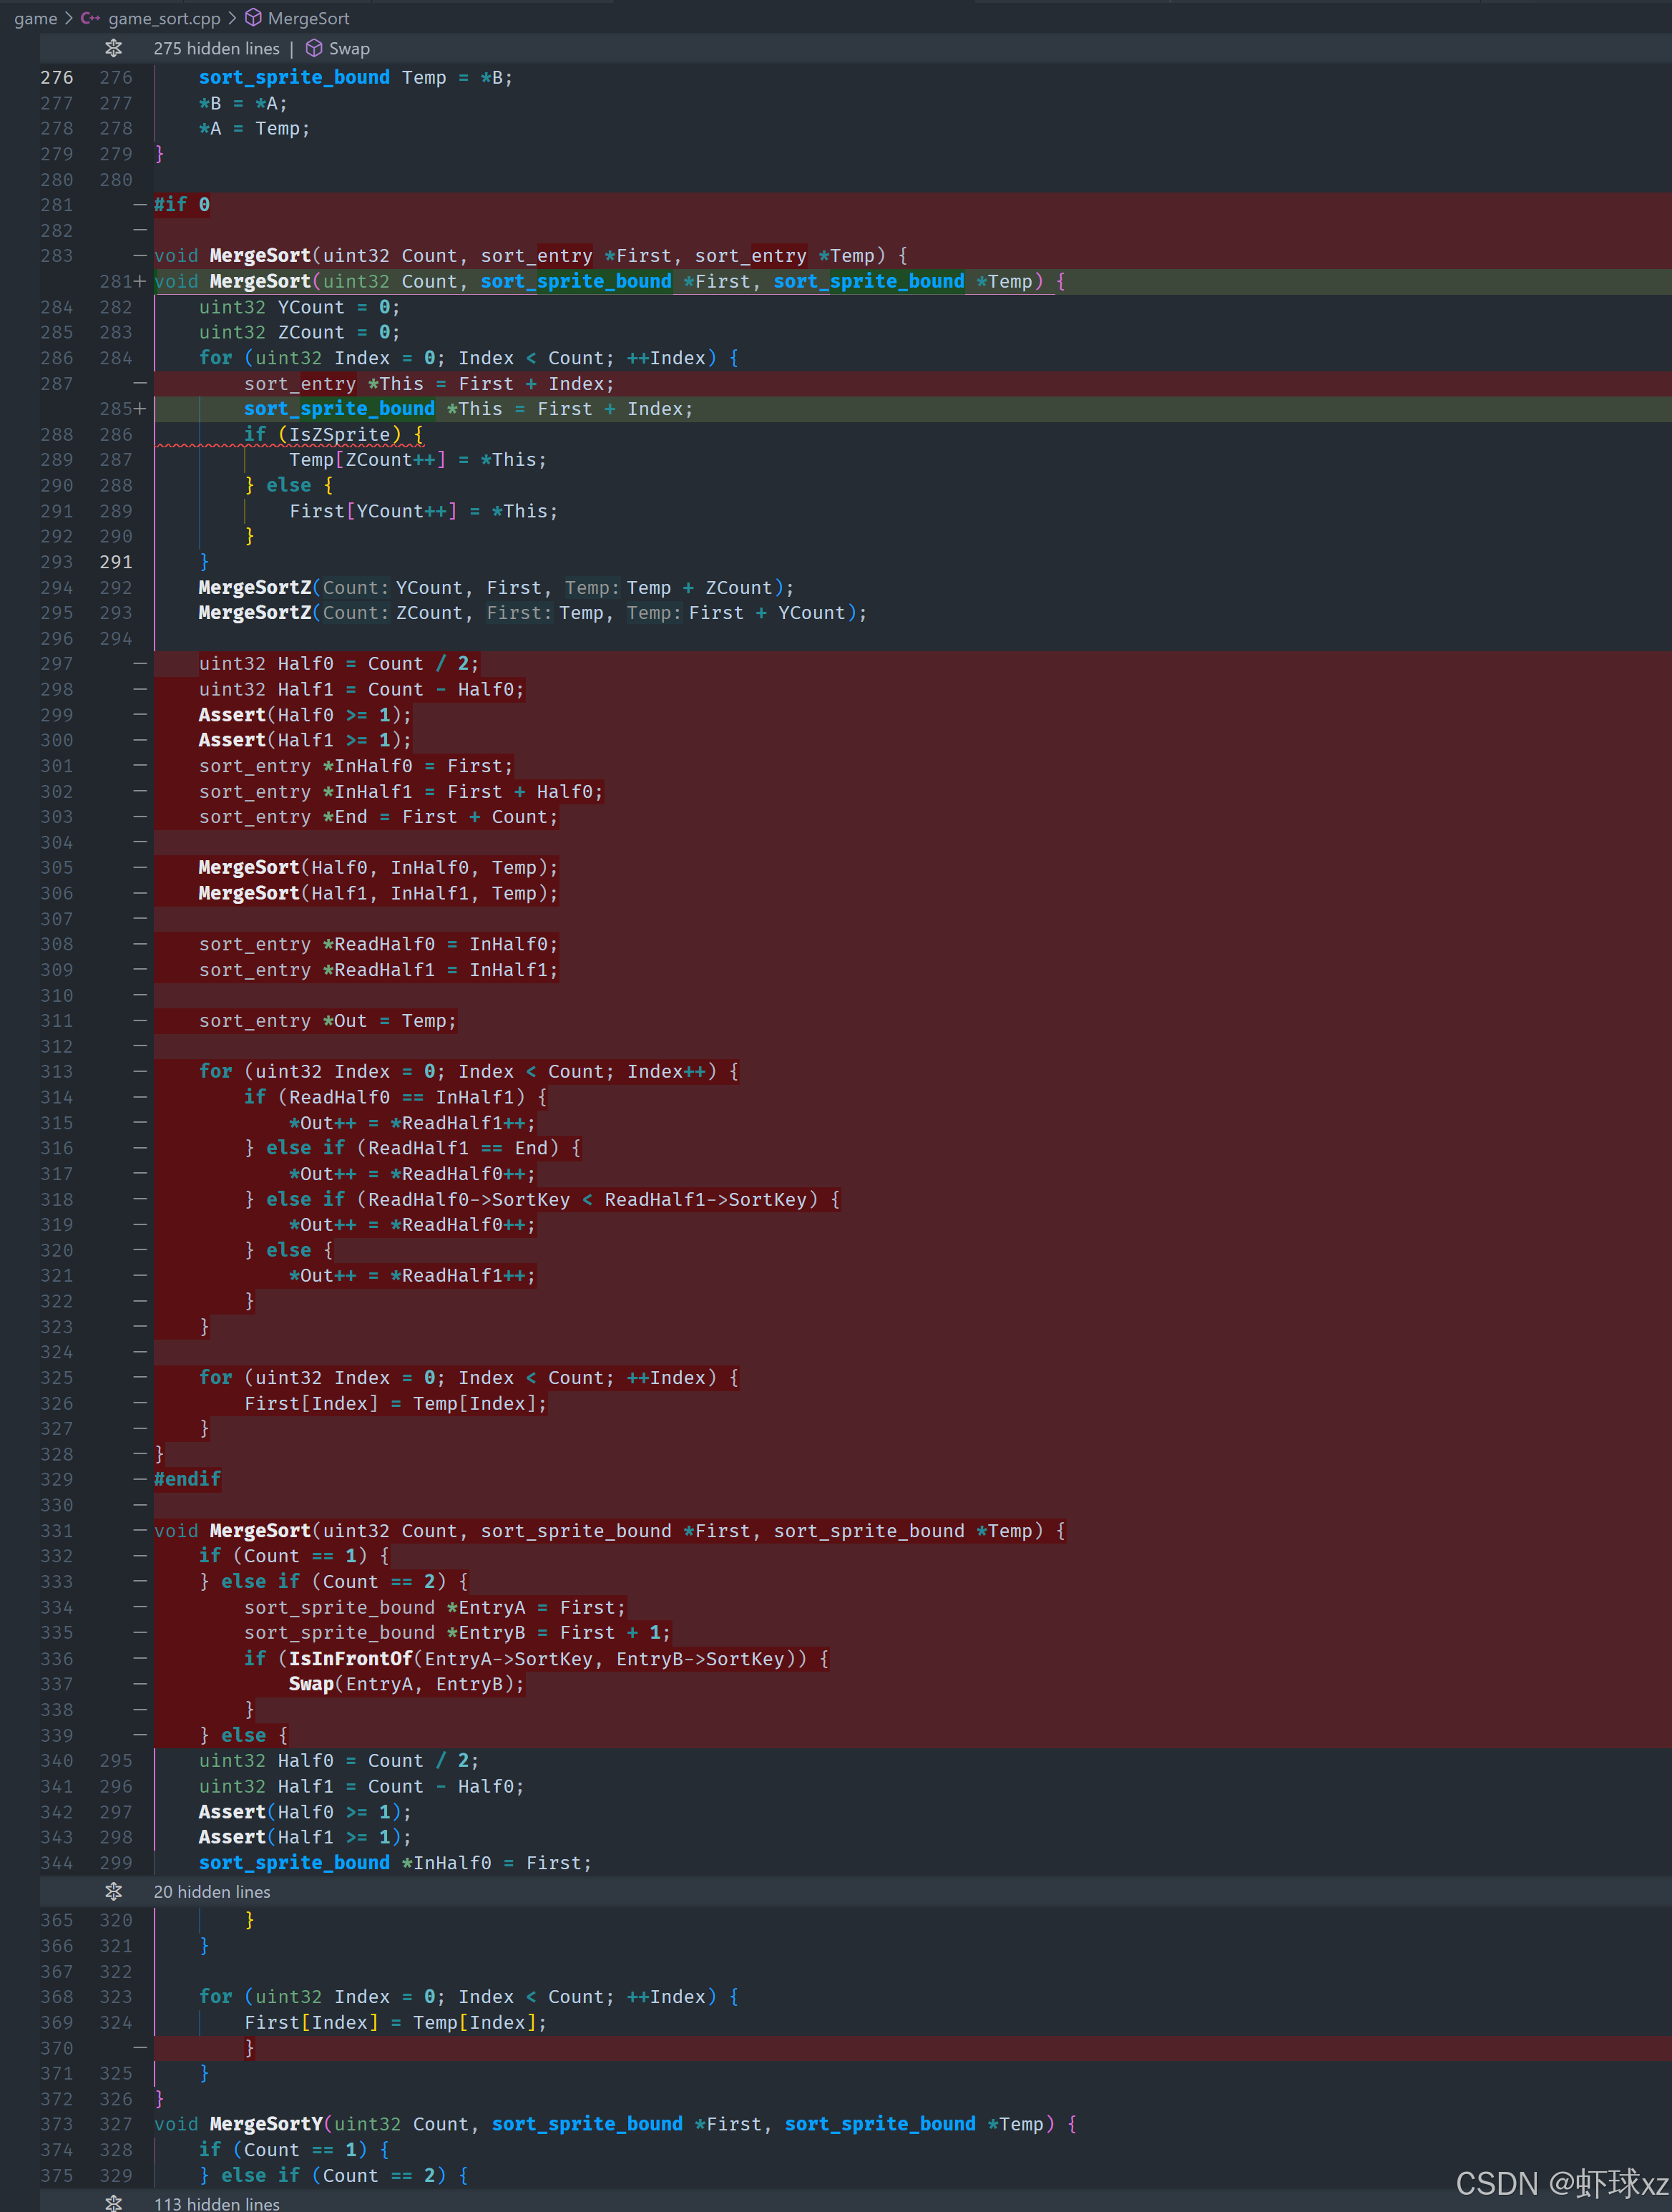The height and width of the screenshot is (2212, 1672).
Task: Click the 'MergeSort' breadcrumb symbol label
Action: [308, 18]
